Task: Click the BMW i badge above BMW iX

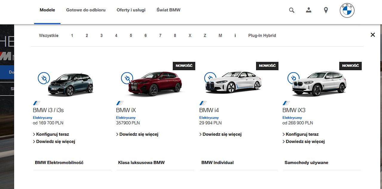Action: pos(120,103)
